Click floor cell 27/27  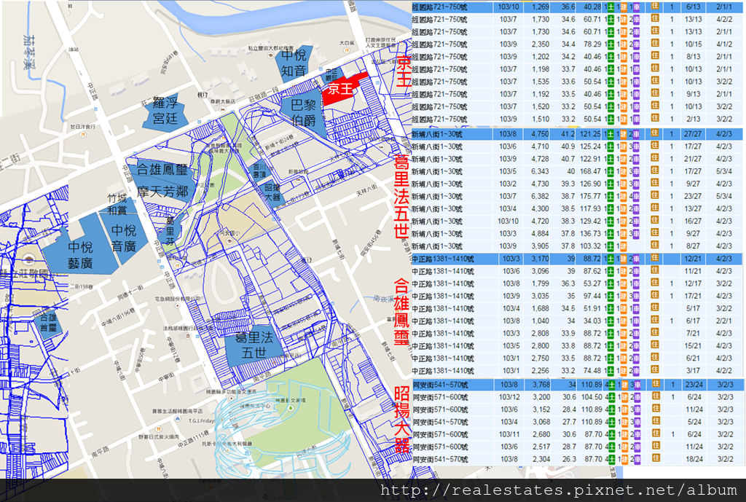(x=693, y=134)
